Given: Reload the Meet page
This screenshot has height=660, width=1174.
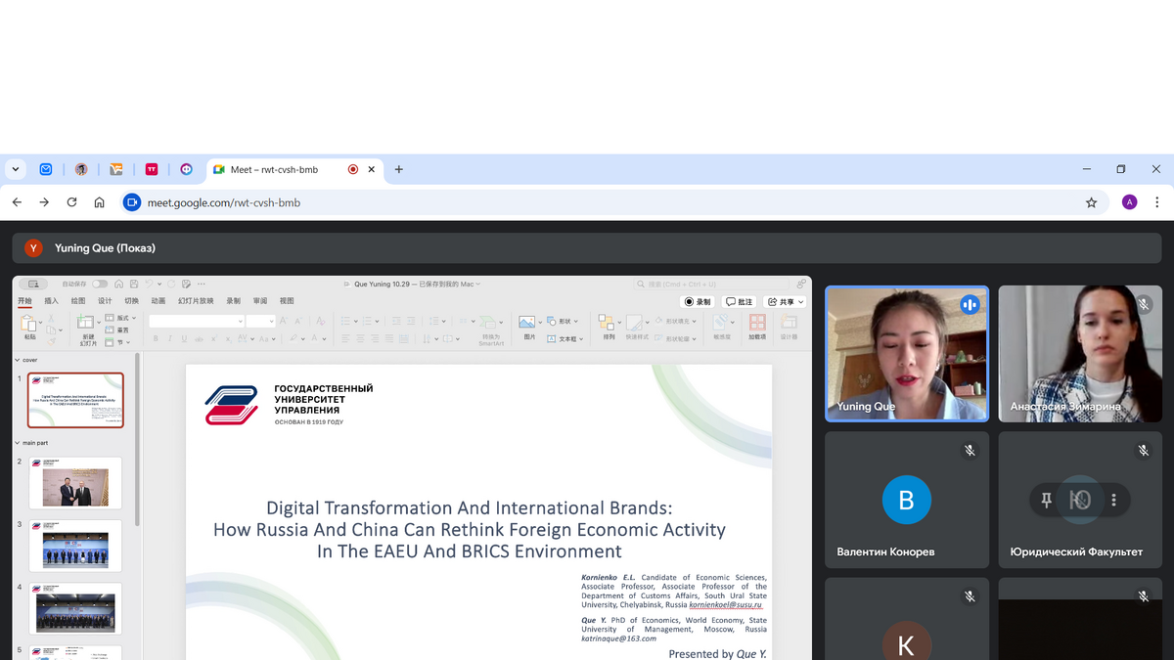Looking at the screenshot, I should pos(71,202).
